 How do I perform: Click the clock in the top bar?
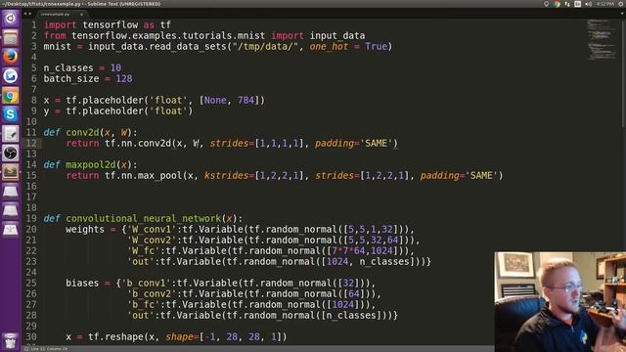click(x=604, y=4)
